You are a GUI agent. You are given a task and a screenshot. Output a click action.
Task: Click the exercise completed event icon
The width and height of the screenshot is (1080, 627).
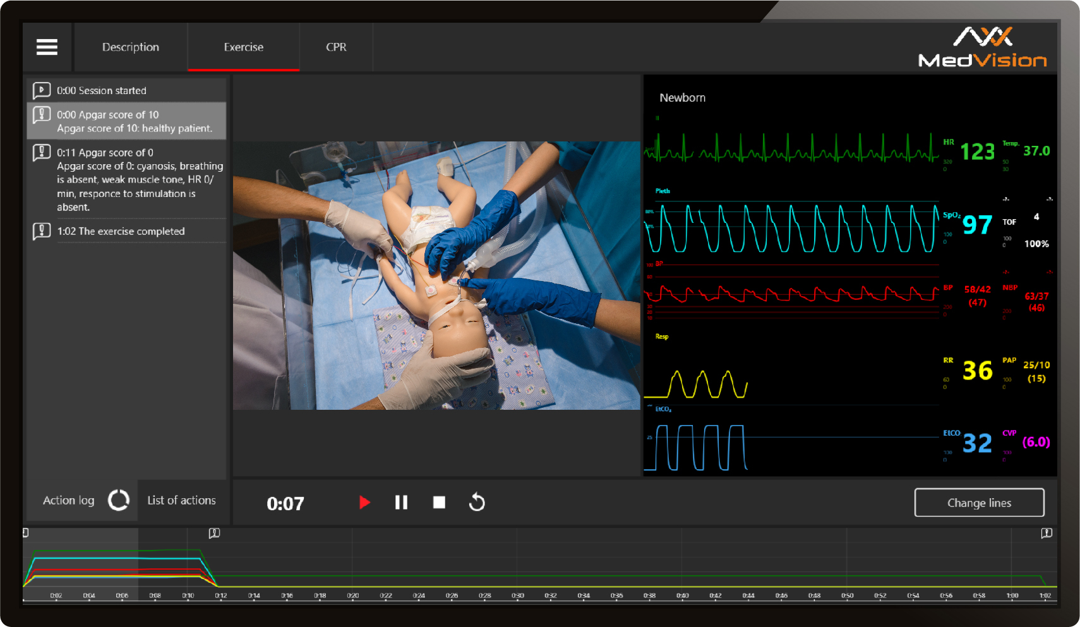click(x=42, y=231)
